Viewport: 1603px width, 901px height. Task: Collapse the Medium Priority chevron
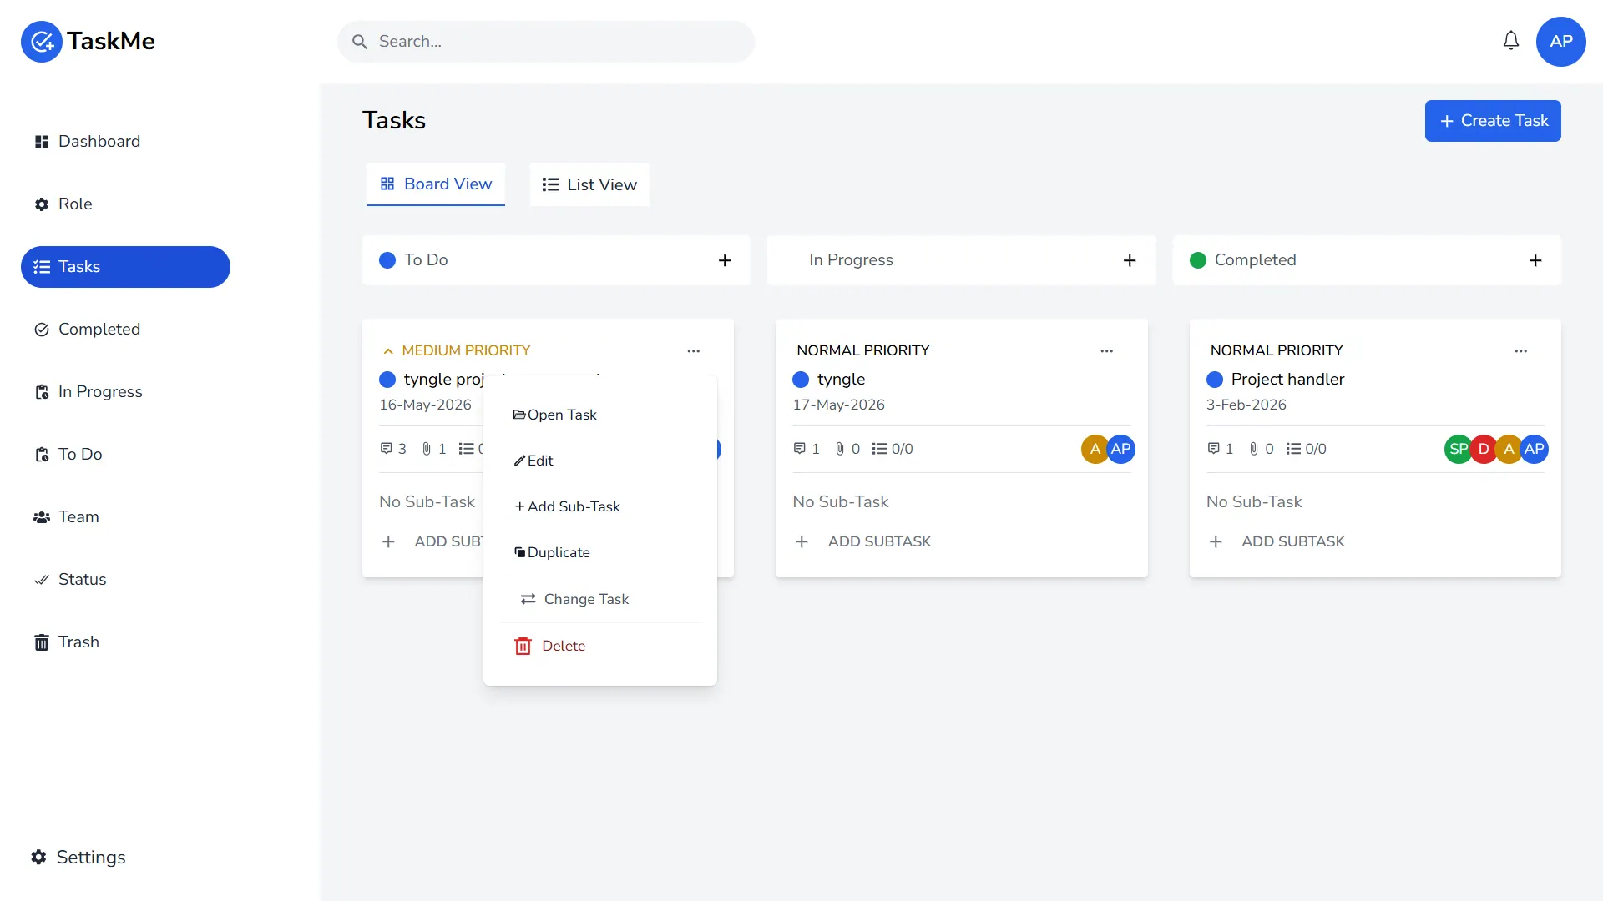point(388,351)
